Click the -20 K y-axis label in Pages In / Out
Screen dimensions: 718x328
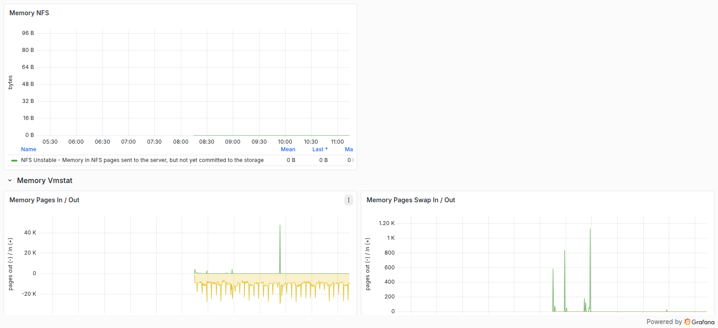pyautogui.click(x=29, y=294)
